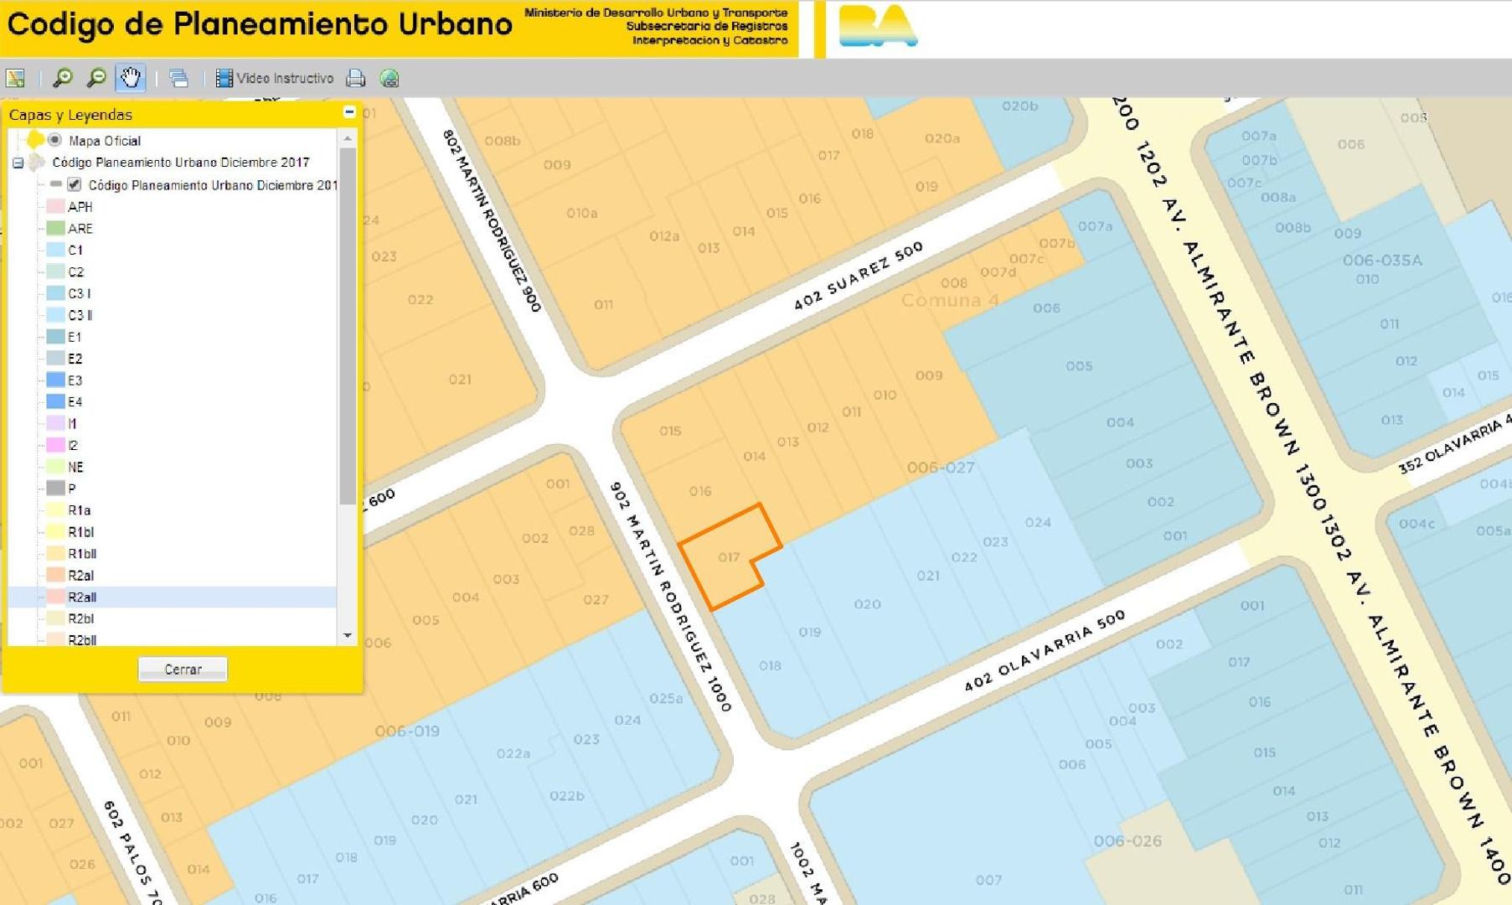Select the R2aII legend row
This screenshot has height=905, width=1512.
(x=173, y=597)
